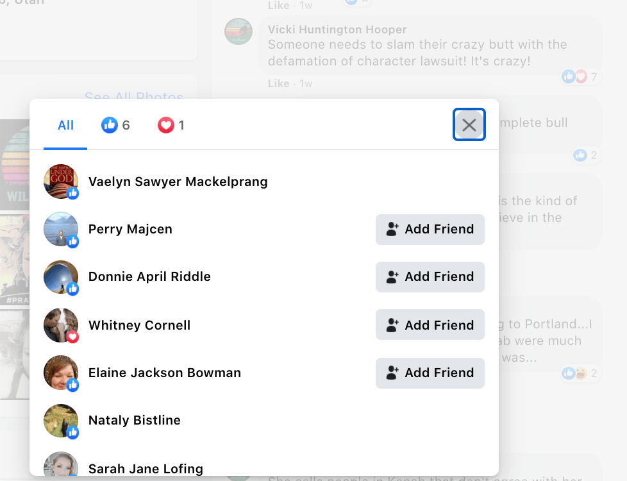The width and height of the screenshot is (627, 481).
Task: Open Vaelyn Sawyer Mackelprang name link
Action: pos(178,181)
